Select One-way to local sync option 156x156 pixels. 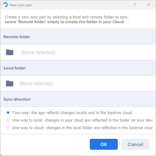pos(8,120)
